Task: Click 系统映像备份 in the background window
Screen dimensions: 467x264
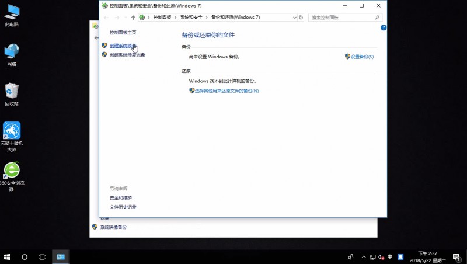Action: (113, 227)
